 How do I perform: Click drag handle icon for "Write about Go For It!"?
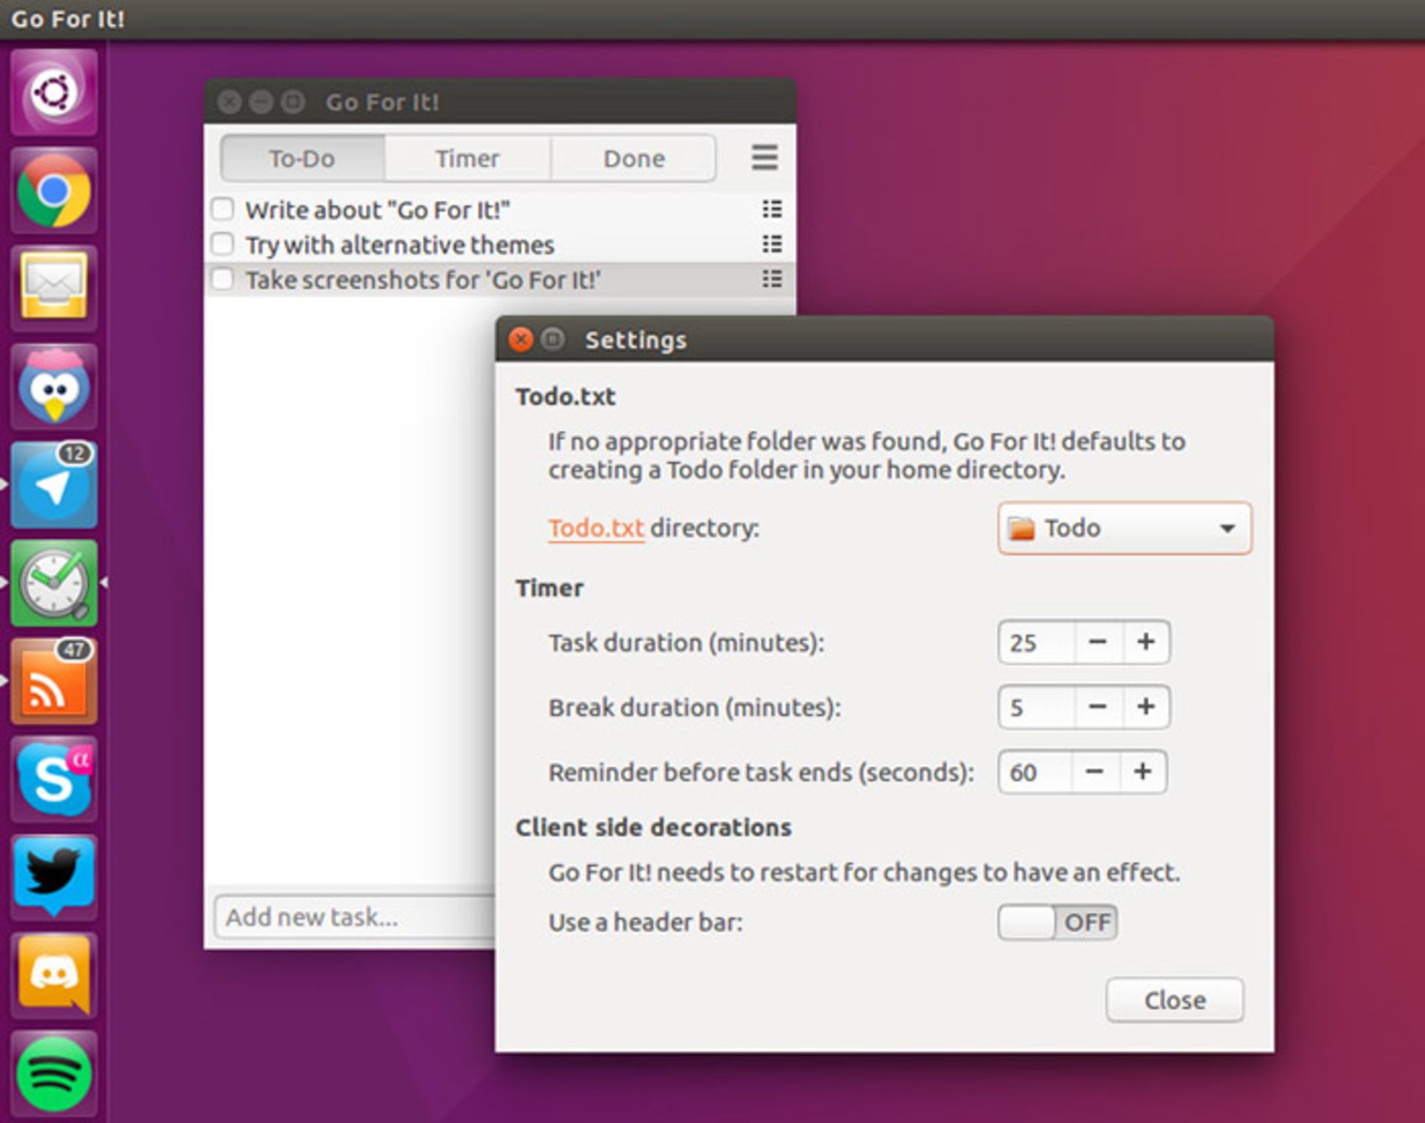[772, 210]
